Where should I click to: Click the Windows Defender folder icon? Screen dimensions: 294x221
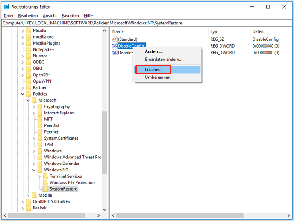40,164
